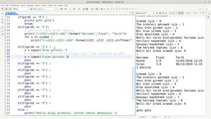Viewport: 211px width, 119px height.
Task: Toggle block selection mode toolbar button
Action: 83,9
